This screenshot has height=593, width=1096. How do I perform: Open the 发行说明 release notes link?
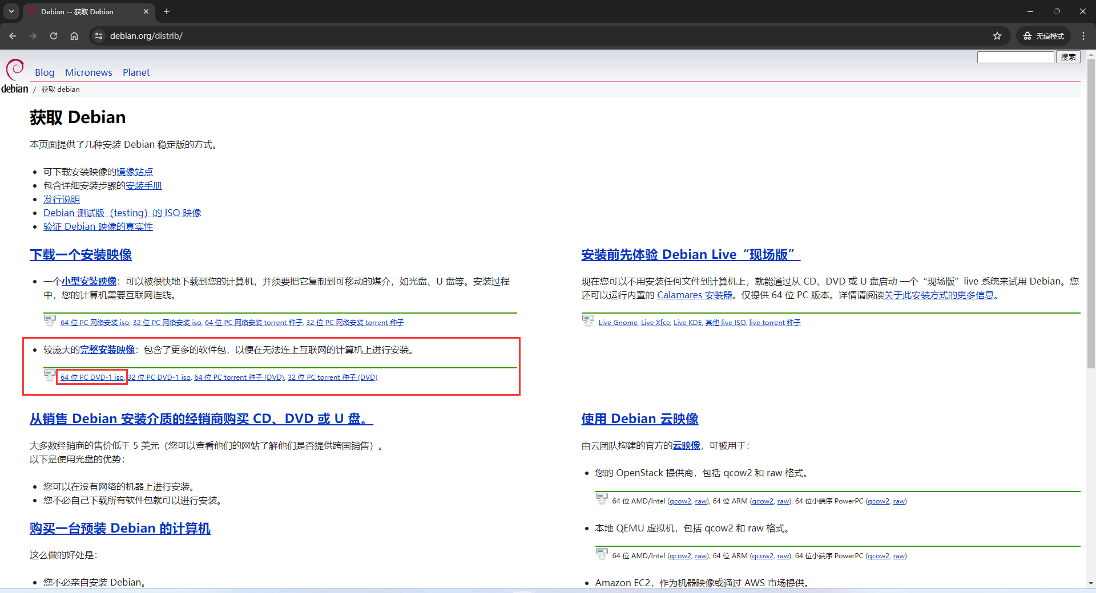[x=62, y=199]
